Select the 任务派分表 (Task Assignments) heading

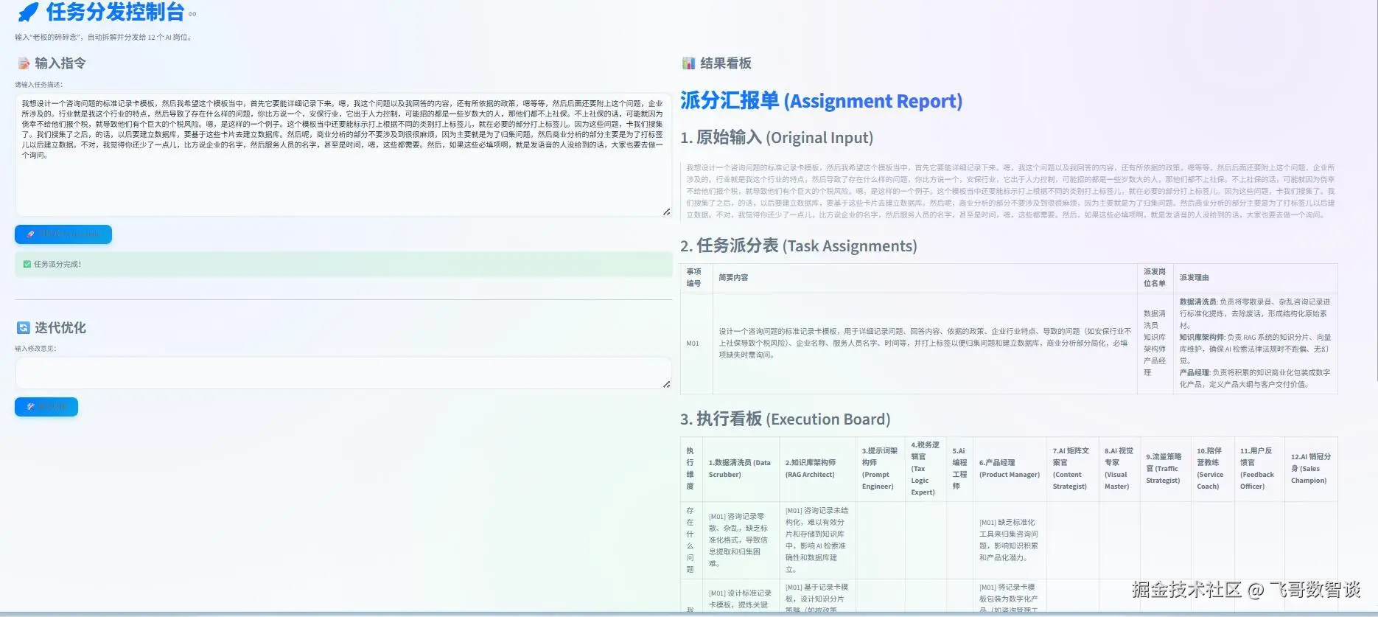(798, 246)
